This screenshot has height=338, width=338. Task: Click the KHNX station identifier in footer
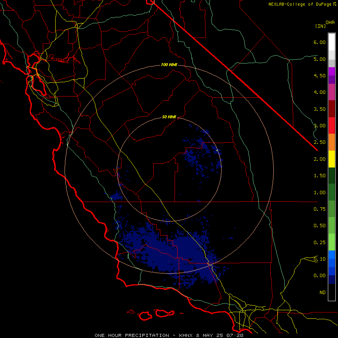[x=186, y=335]
